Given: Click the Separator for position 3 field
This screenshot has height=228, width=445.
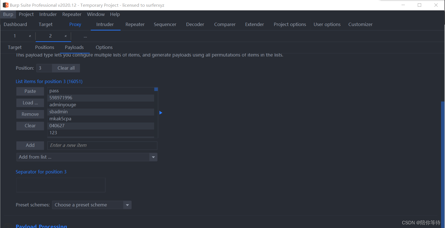Looking at the screenshot, I should point(61,185).
